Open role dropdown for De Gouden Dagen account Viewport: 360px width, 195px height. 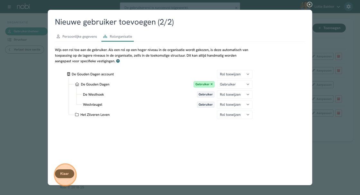pyautogui.click(x=234, y=74)
